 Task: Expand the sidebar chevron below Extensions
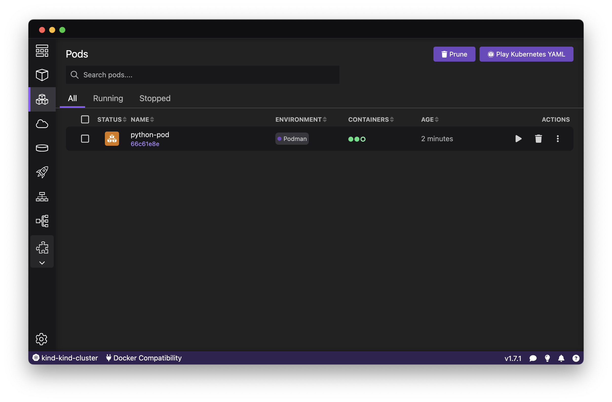(42, 263)
